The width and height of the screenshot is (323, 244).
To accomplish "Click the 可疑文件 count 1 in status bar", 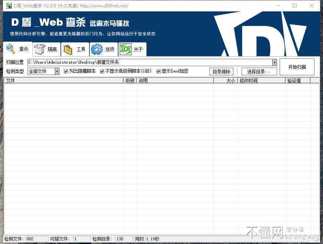I will coord(82,239).
